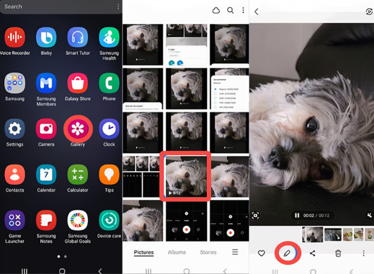Mark the video as favorite
The width and height of the screenshot is (374, 274).
(261, 253)
